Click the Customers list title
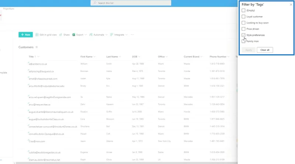Screen dimensions: 295x164 pyautogui.click(x=26, y=47)
